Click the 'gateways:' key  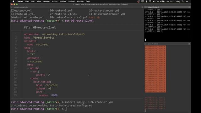click(x=34, y=58)
